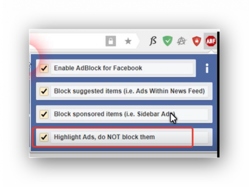Toggle the Block sponsored items checkbox
This screenshot has width=249, height=187.
coord(44,114)
